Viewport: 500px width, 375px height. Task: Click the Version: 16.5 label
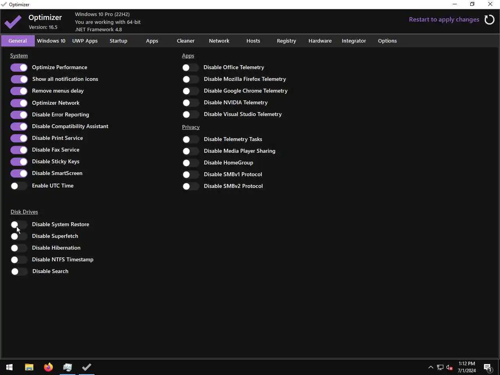point(43,27)
